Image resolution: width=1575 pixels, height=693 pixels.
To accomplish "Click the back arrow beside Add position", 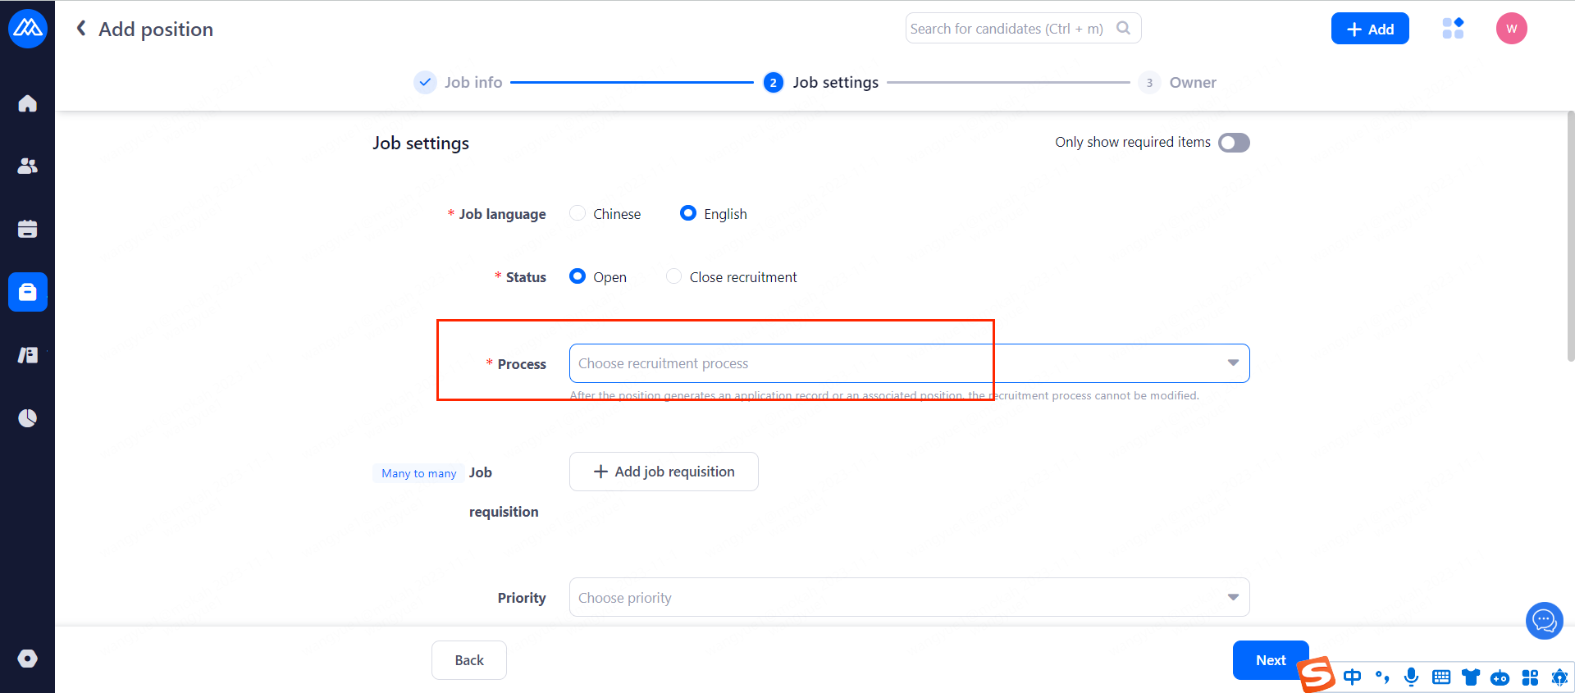I will pos(81,29).
